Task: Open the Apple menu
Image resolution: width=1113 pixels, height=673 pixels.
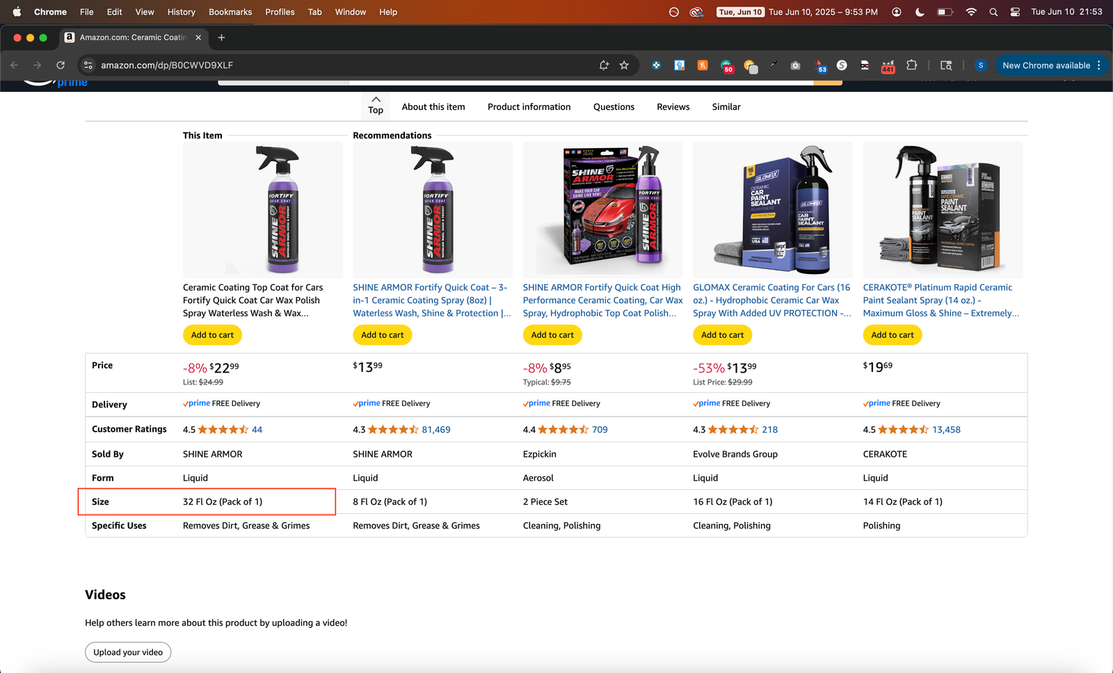Action: (x=17, y=12)
